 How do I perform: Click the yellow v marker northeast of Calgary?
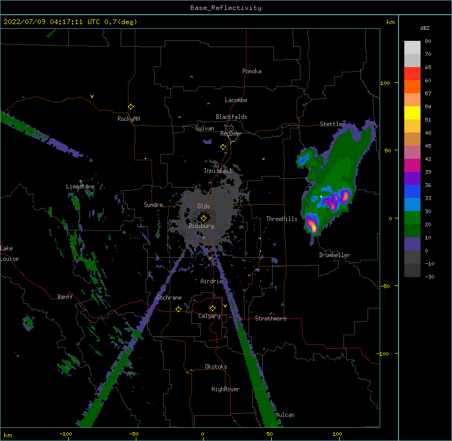225,306
